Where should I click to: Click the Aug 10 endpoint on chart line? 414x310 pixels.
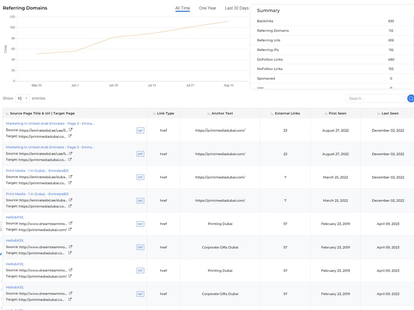pyautogui.click(x=229, y=21)
